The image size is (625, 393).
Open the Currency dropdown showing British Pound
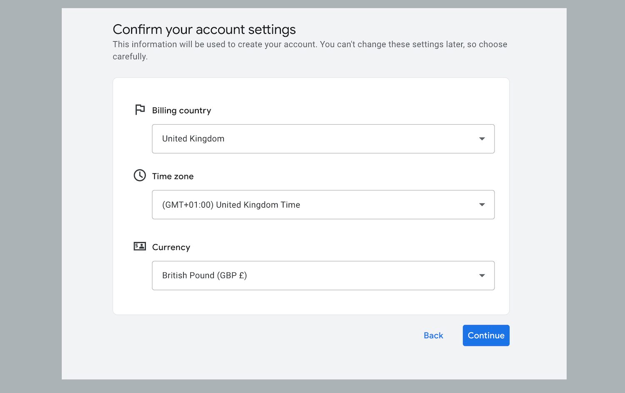point(323,275)
